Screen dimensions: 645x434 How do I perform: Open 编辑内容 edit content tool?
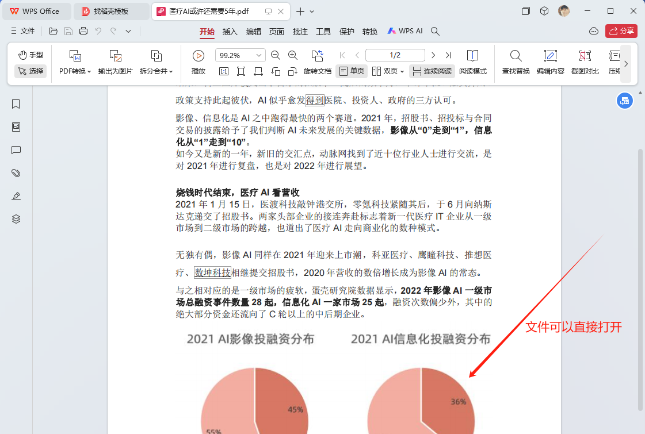coord(551,63)
